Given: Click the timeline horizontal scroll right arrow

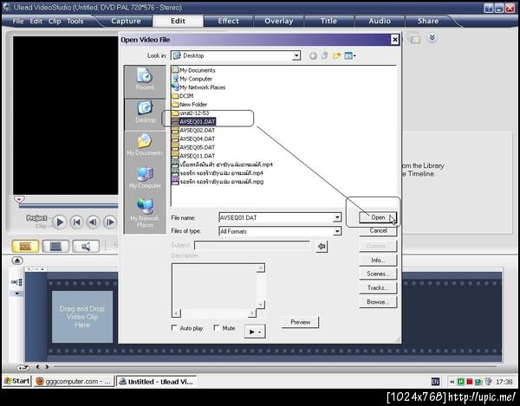Looking at the screenshot, I should [x=47, y=366].
